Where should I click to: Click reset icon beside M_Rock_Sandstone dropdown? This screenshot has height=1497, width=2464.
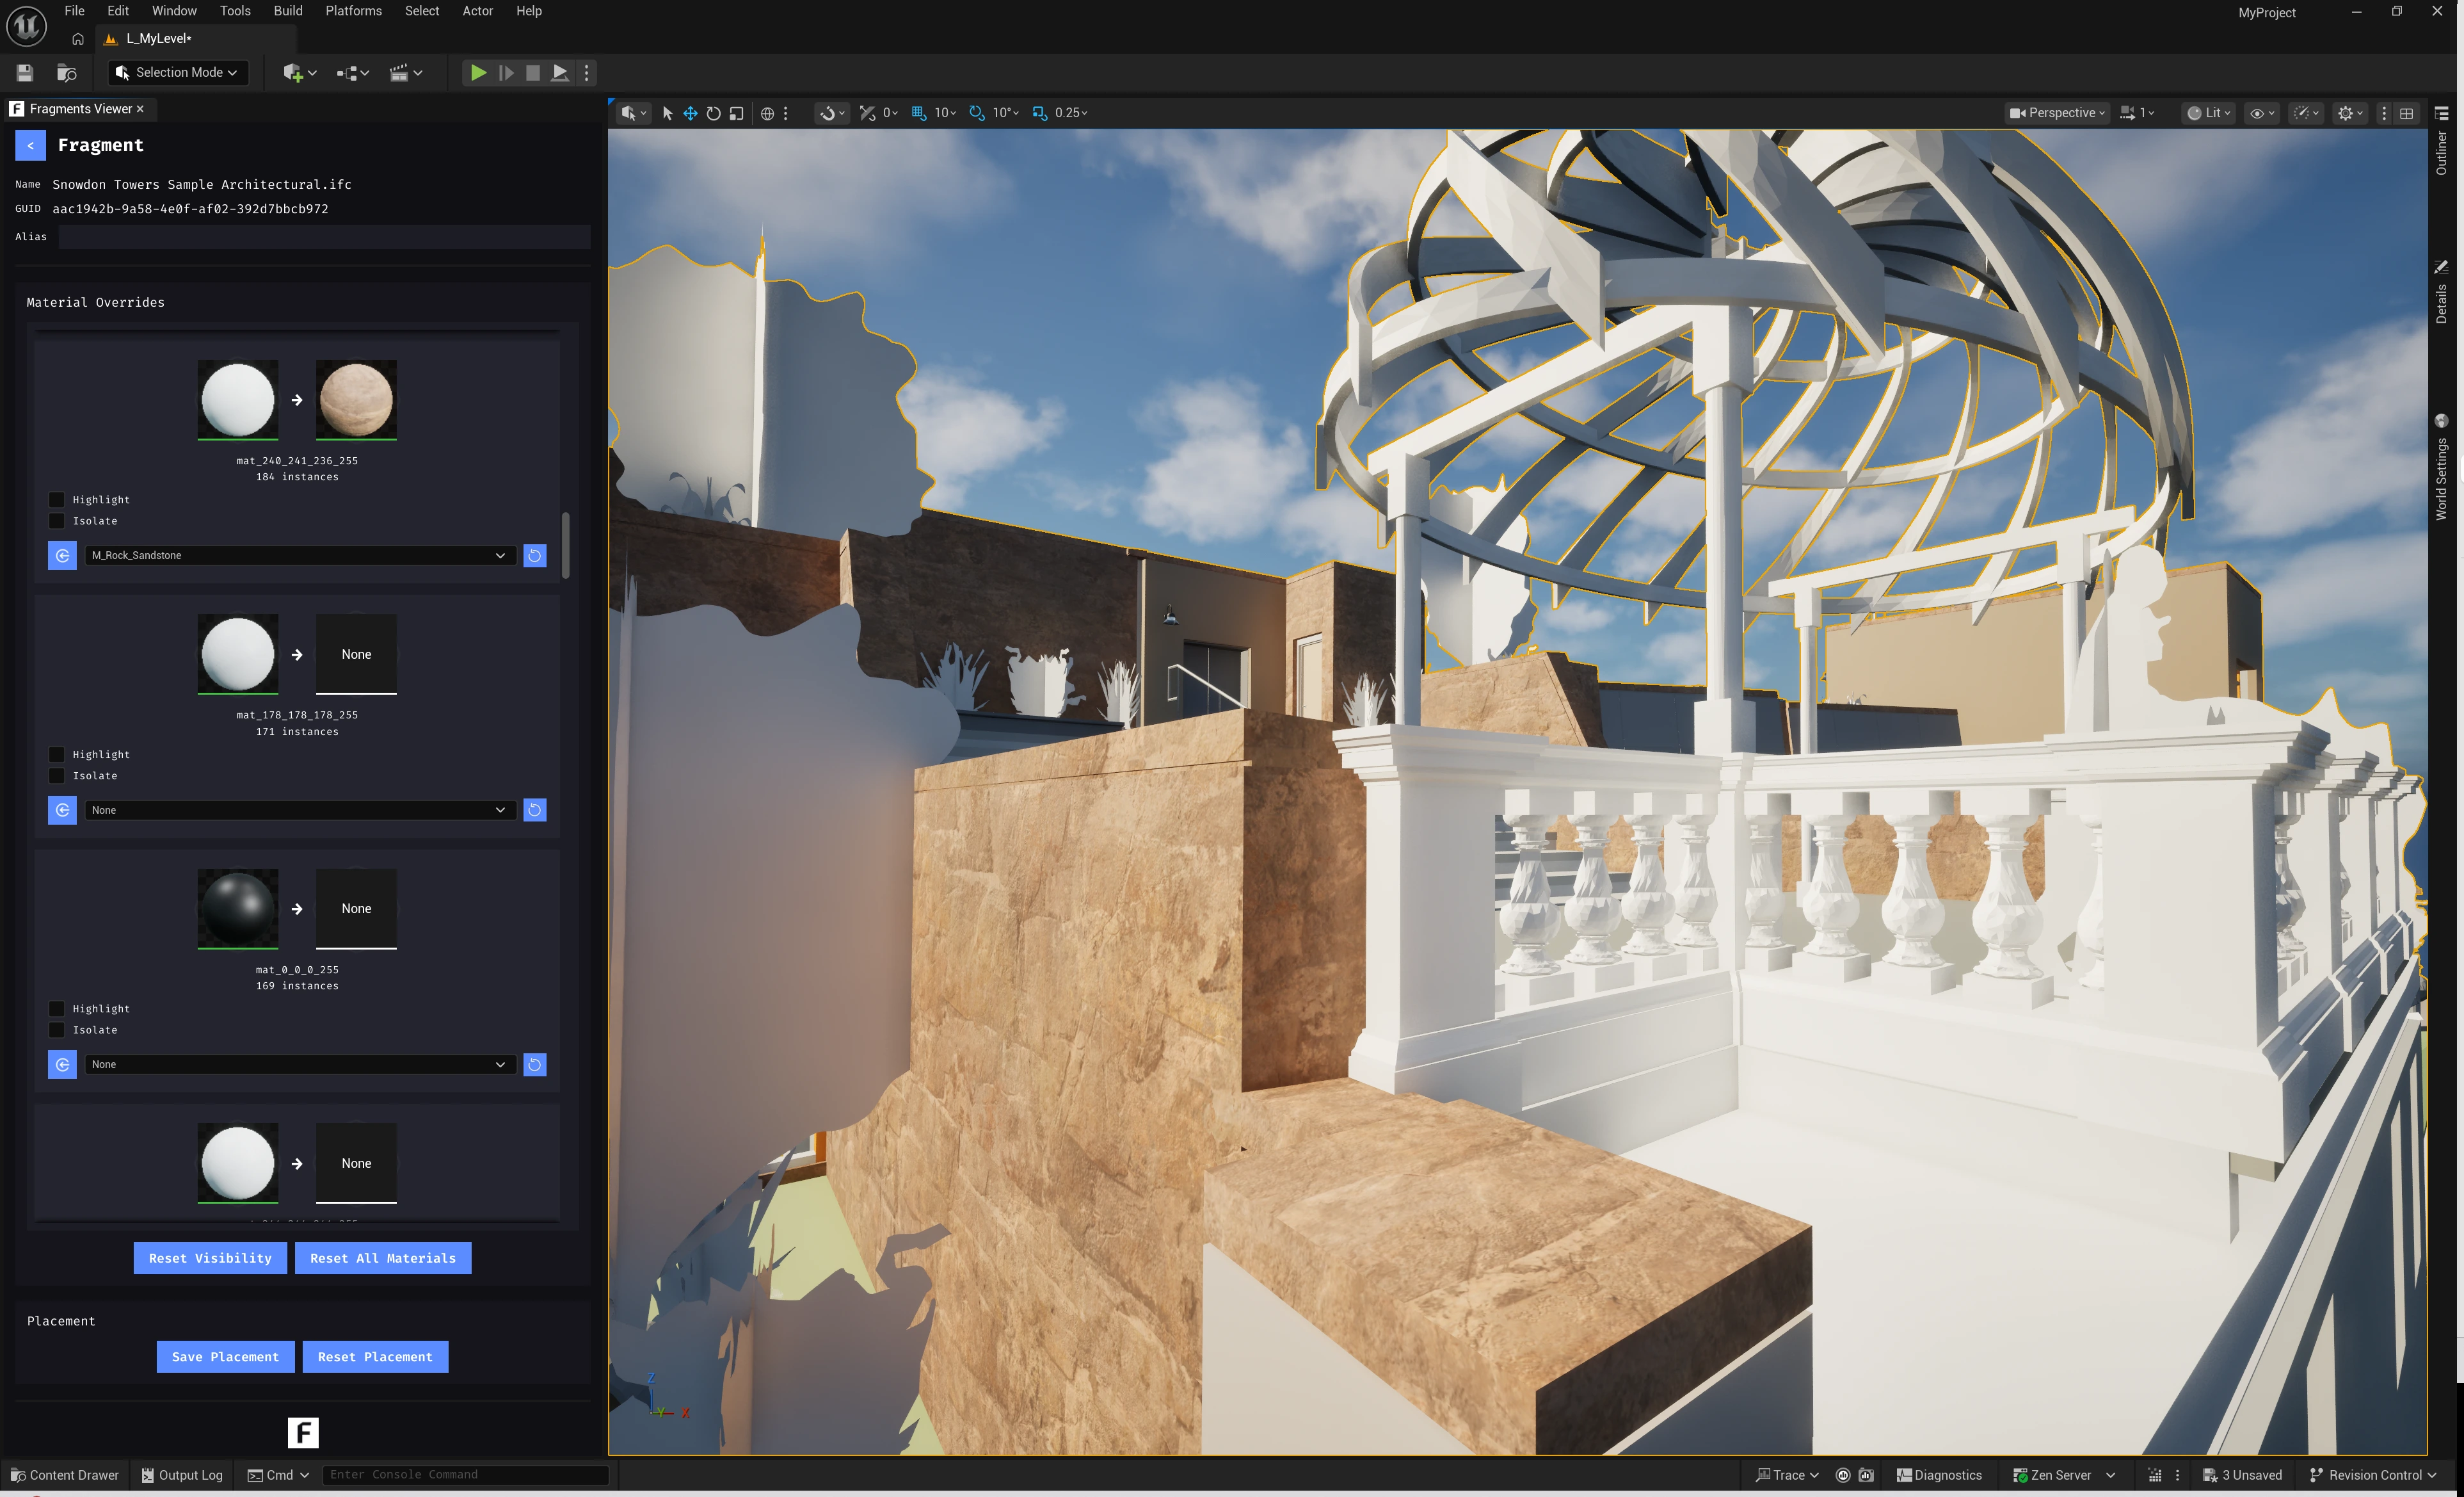[x=535, y=555]
